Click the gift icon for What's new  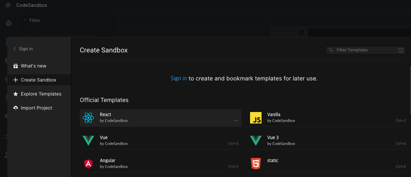(16, 66)
